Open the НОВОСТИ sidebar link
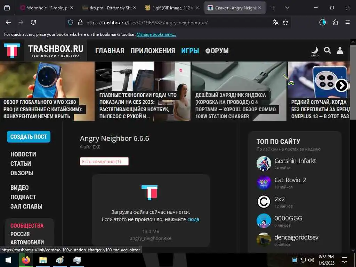The image size is (356, 267). [x=23, y=154]
